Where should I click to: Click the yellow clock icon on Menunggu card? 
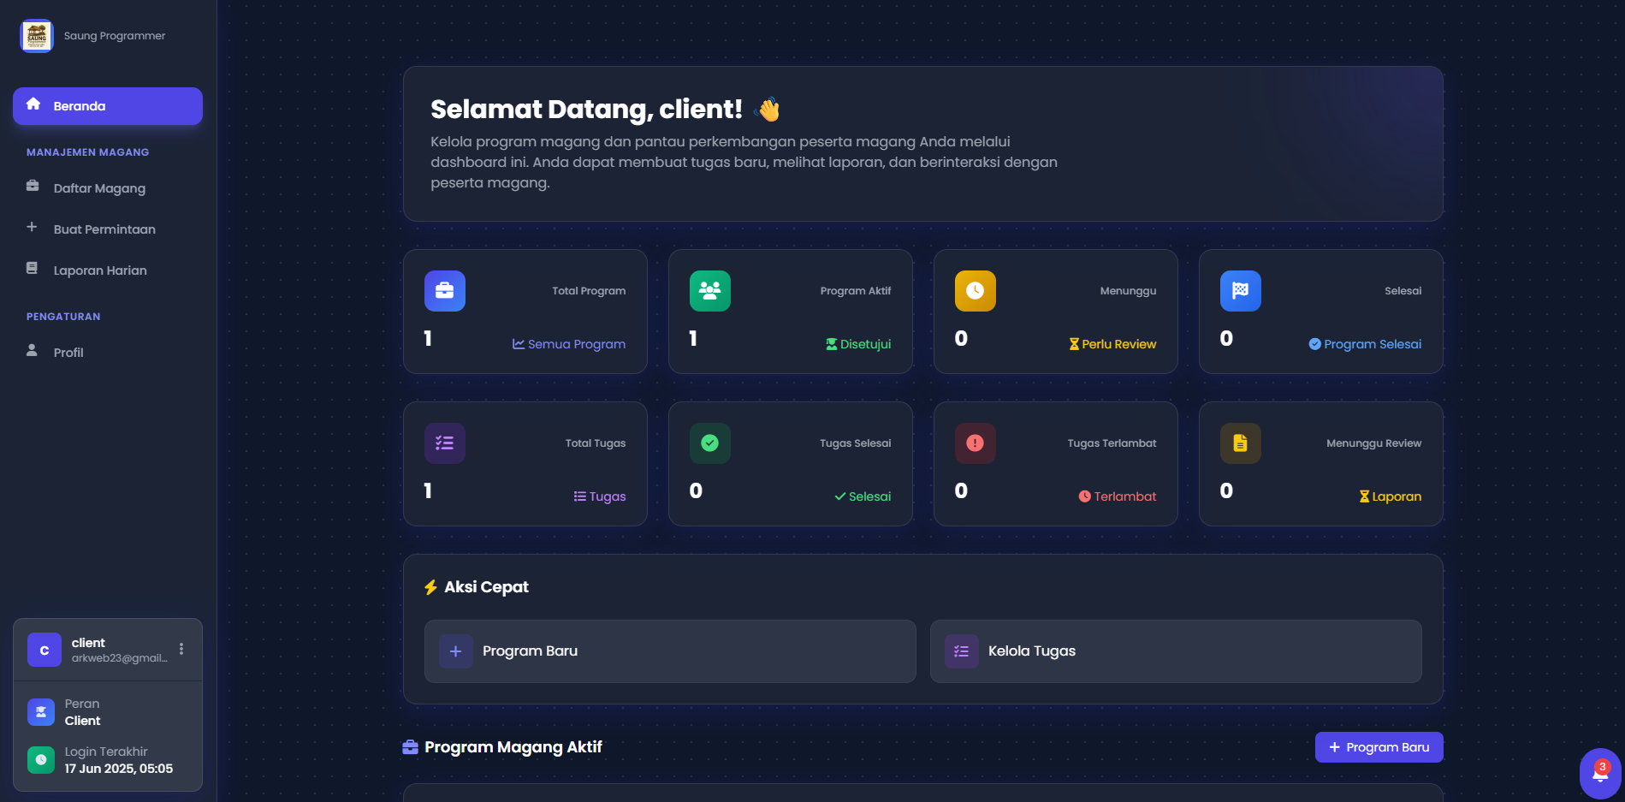coord(975,290)
